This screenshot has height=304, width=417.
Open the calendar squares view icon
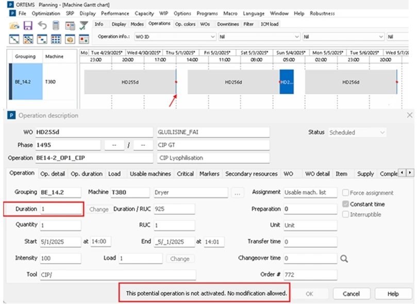(x=84, y=39)
